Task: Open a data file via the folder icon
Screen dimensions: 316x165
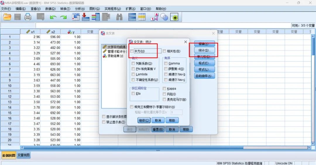Action: pos(7,17)
